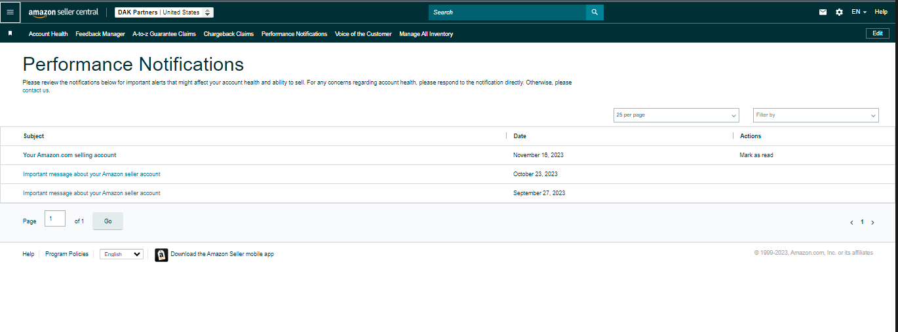Click the November 16, 2023 date

point(538,155)
